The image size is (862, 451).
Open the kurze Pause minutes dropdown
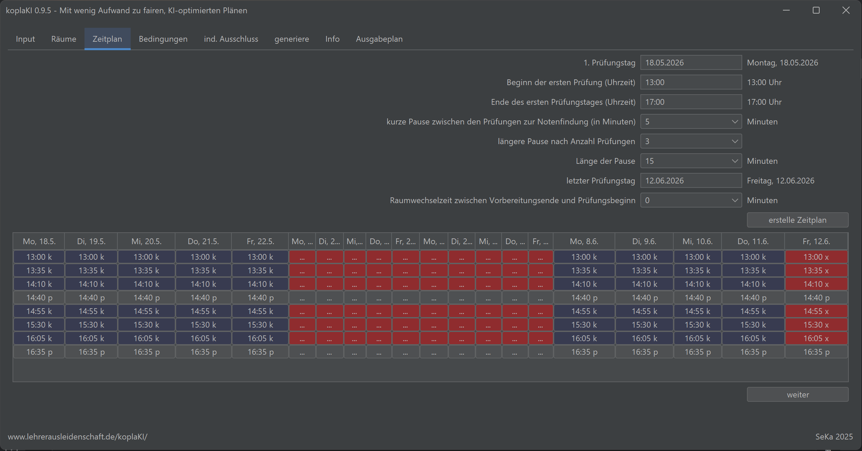coord(691,122)
